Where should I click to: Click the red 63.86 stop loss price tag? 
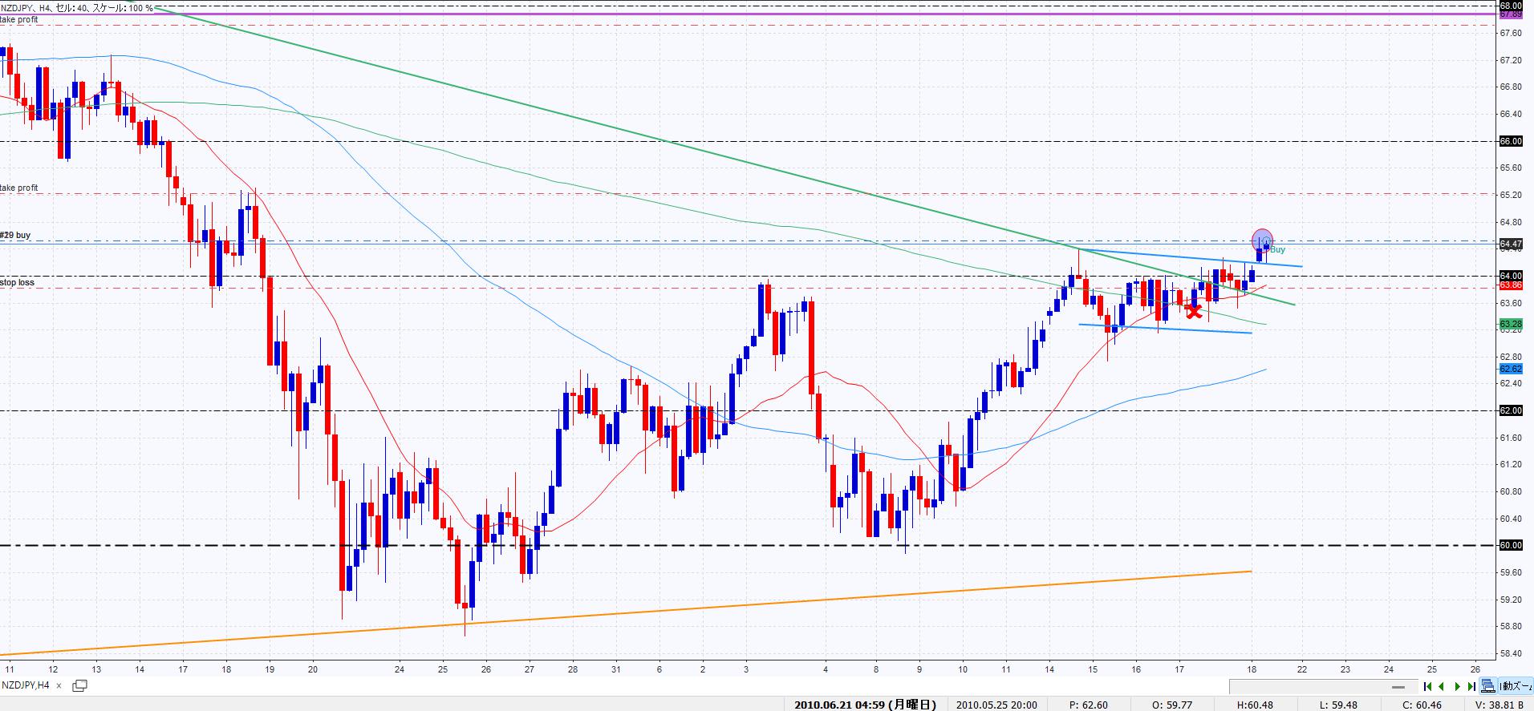pos(1511,285)
